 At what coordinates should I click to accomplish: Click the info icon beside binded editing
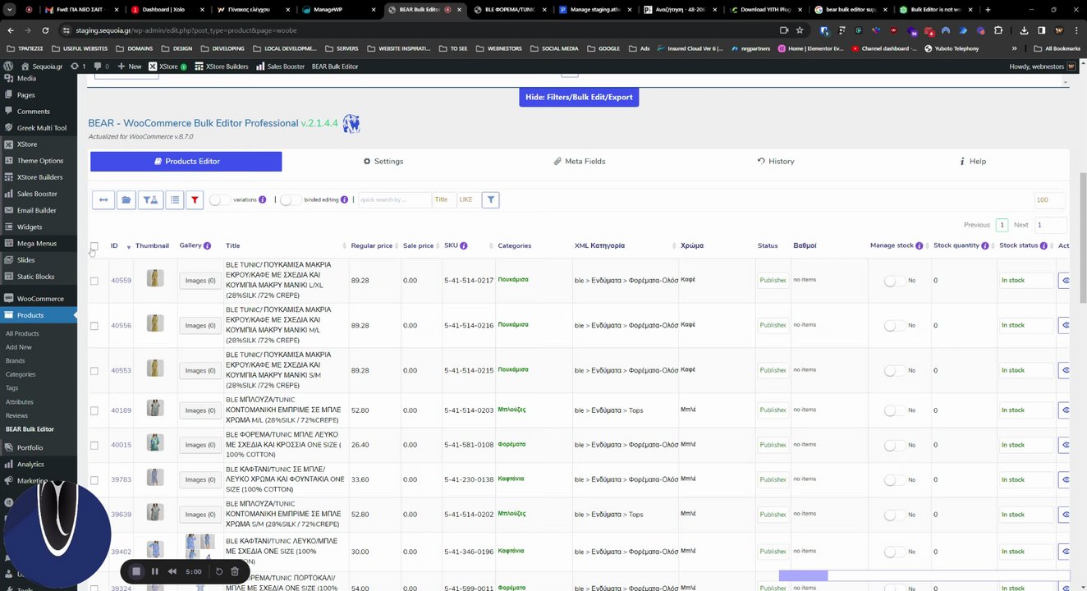coord(344,199)
